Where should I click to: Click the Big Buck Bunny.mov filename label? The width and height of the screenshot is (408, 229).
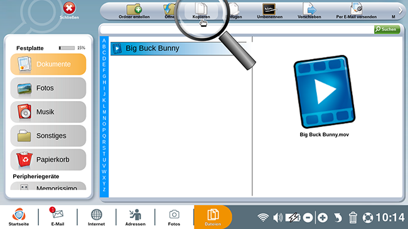coord(325,134)
